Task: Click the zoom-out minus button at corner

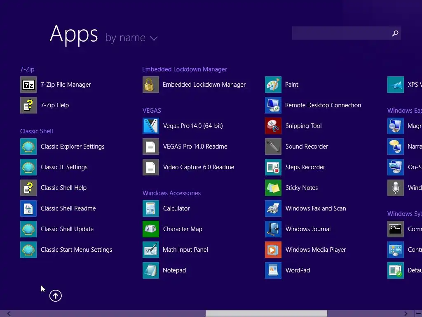Action: pyautogui.click(x=418, y=314)
